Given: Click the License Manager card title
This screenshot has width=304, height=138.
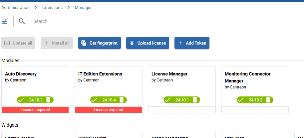Looking at the screenshot, I should 169,74.
